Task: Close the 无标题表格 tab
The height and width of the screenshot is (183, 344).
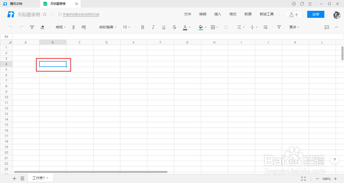Action: (77, 4)
